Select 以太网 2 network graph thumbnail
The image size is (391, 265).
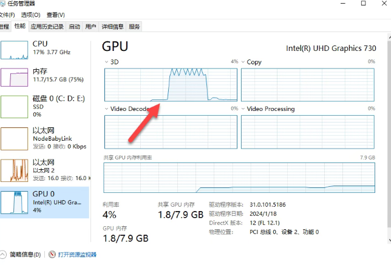click(x=14, y=170)
